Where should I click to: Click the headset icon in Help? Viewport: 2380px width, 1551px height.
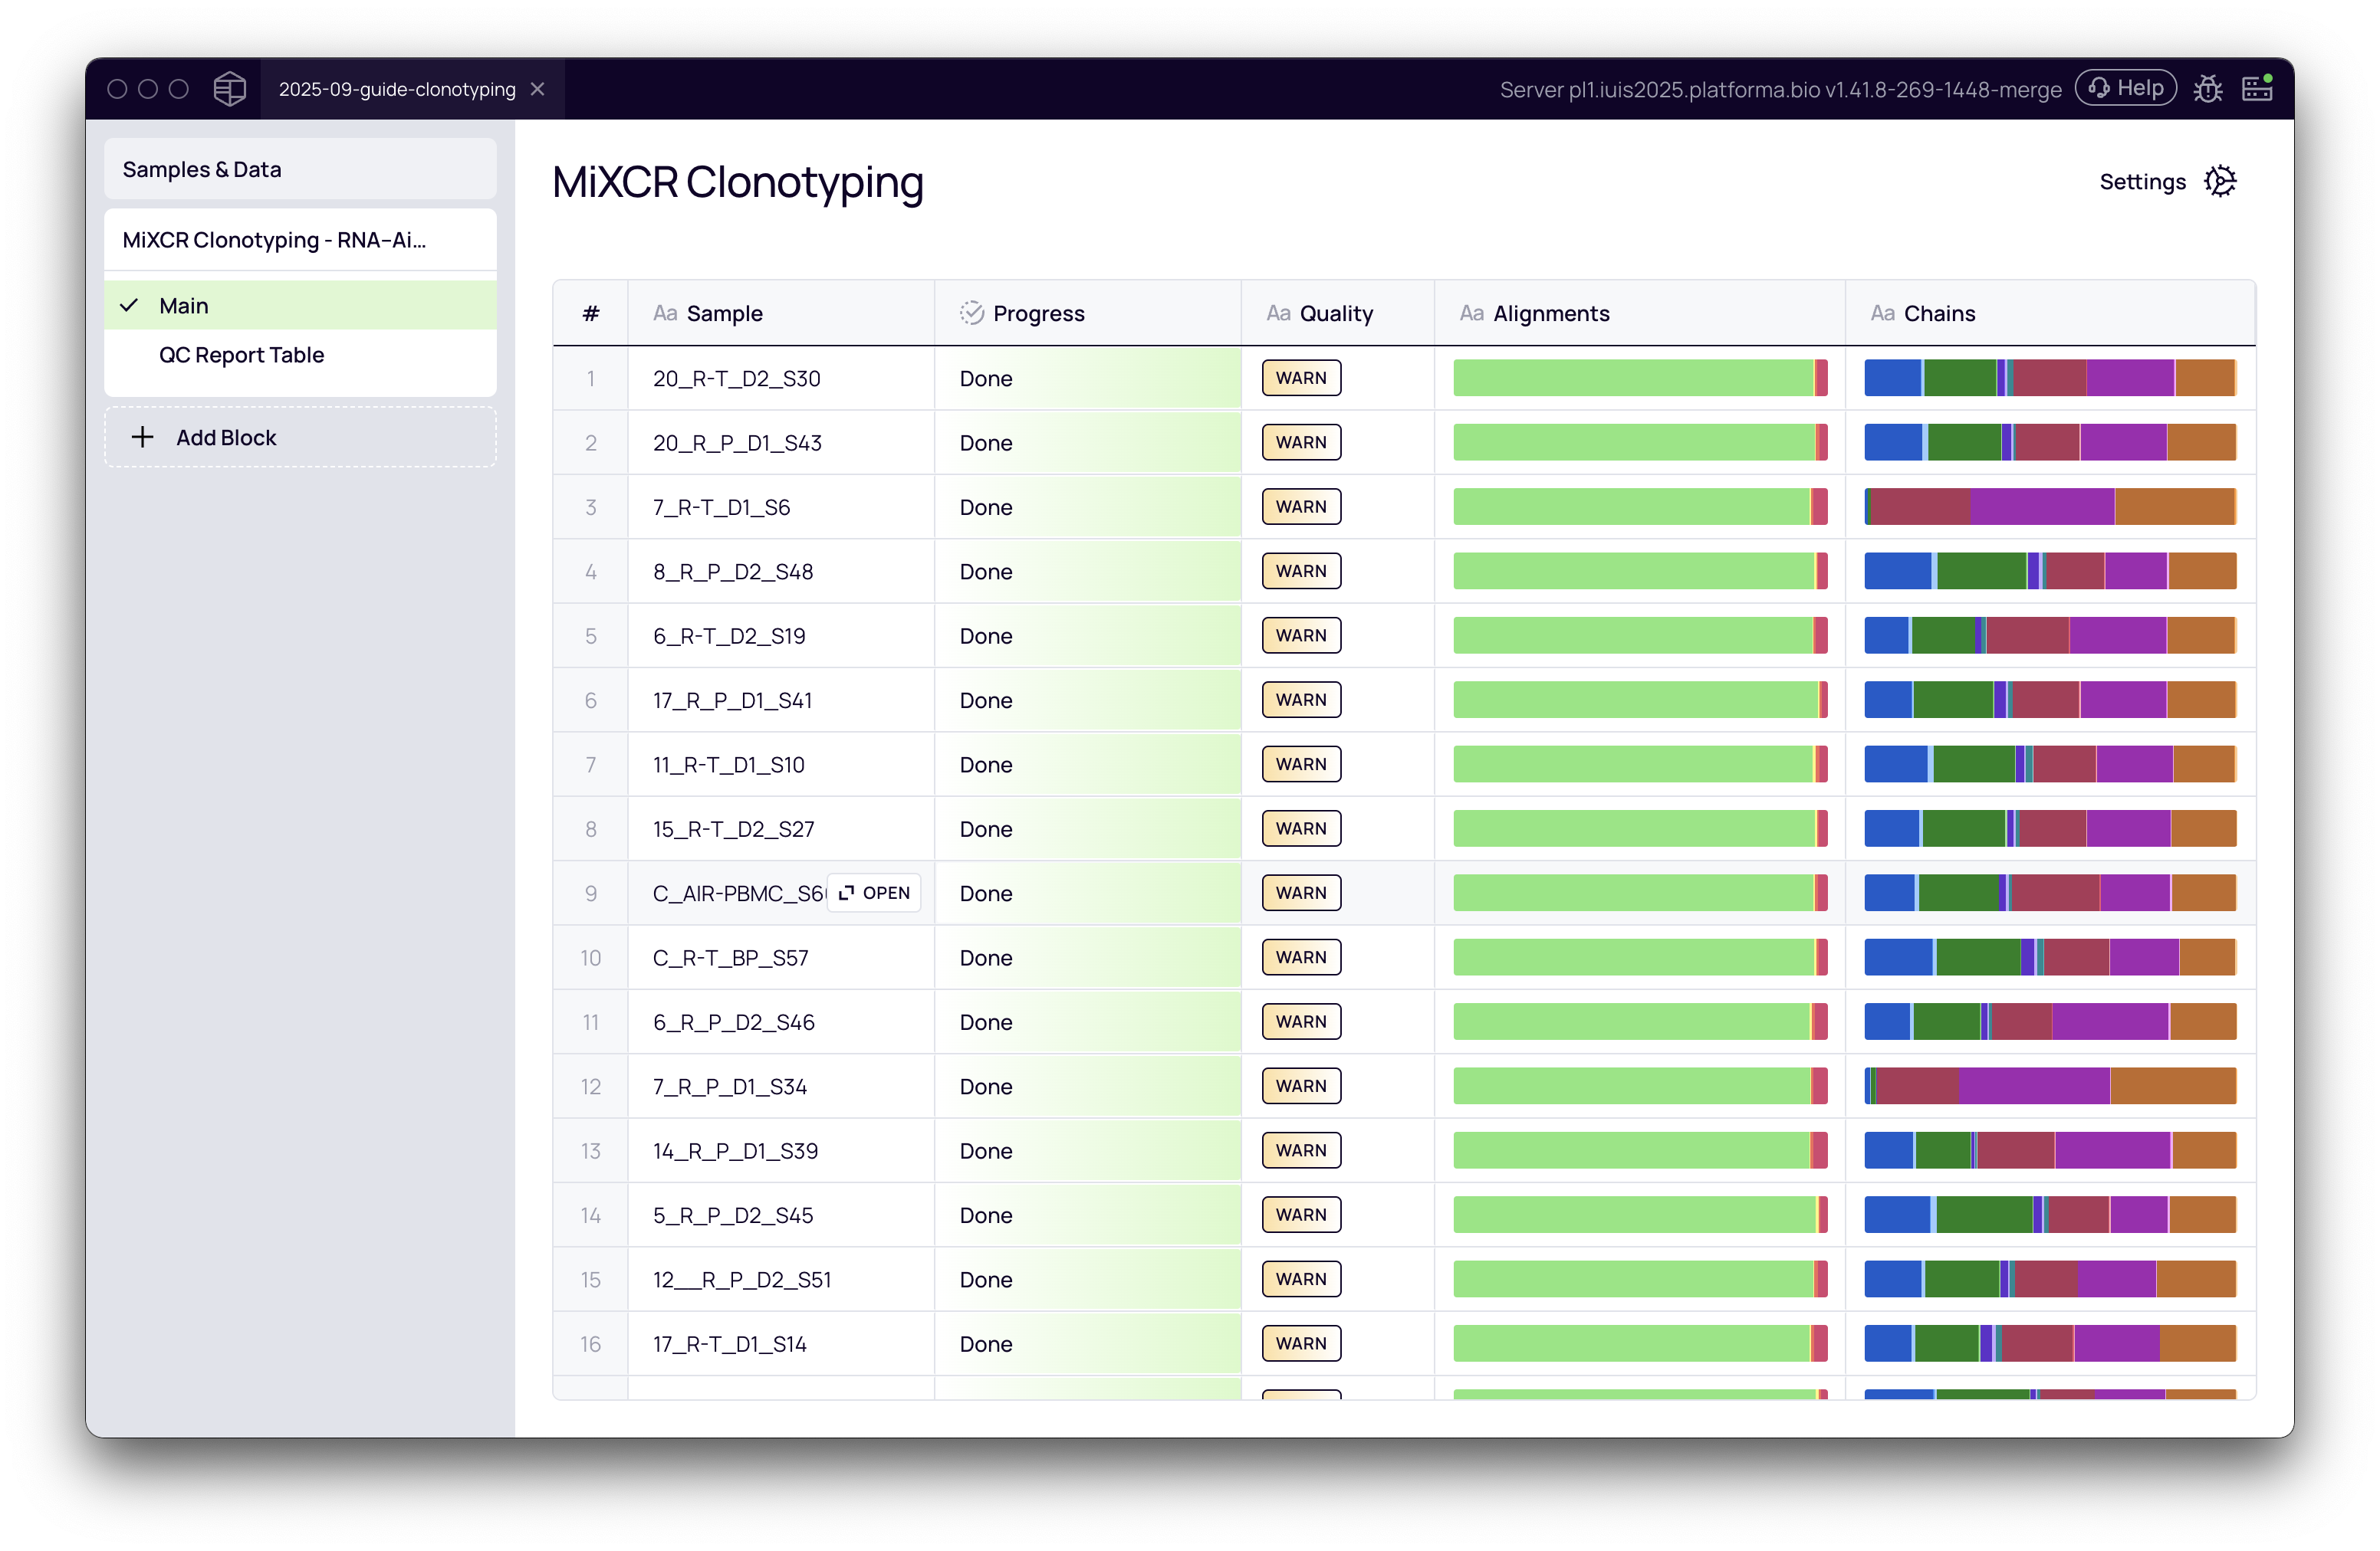tap(2099, 88)
